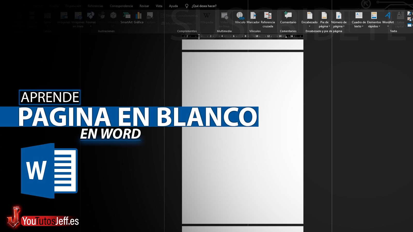This screenshot has height=232, width=413.
Task: Expand the Elementos rápidos dropdown
Action: [374, 20]
